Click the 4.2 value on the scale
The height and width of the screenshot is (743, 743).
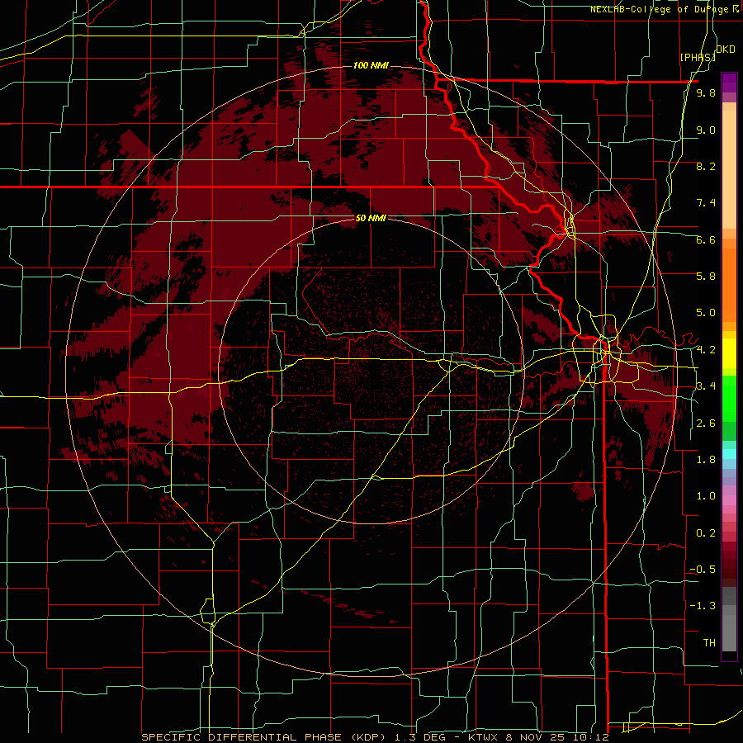click(x=706, y=350)
